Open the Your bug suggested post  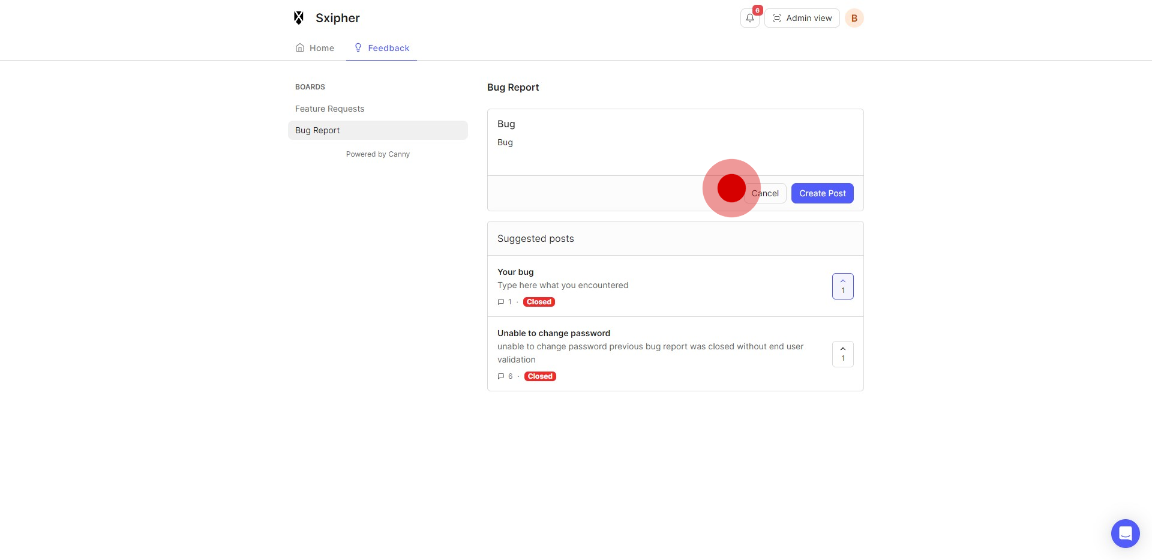coord(515,272)
